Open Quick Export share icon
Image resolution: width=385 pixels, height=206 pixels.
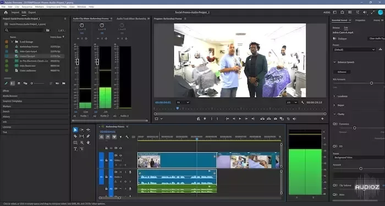342,12
